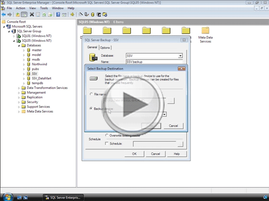Expand the Northwind database node
This screenshot has width=269, height=201.
[x=24, y=64]
